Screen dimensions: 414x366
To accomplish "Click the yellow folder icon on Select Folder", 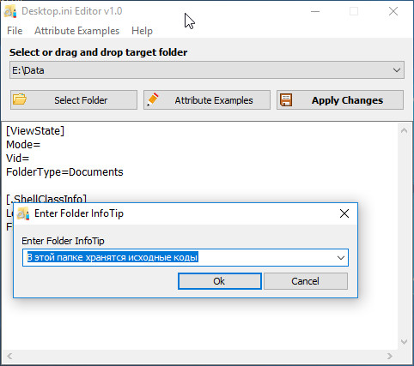I will pos(20,99).
